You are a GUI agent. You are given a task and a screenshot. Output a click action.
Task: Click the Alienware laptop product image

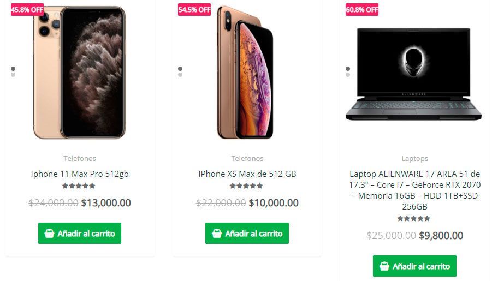tap(414, 74)
